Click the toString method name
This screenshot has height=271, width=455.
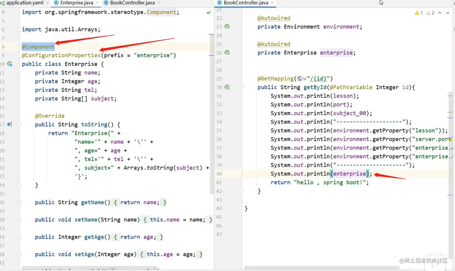pos(94,124)
